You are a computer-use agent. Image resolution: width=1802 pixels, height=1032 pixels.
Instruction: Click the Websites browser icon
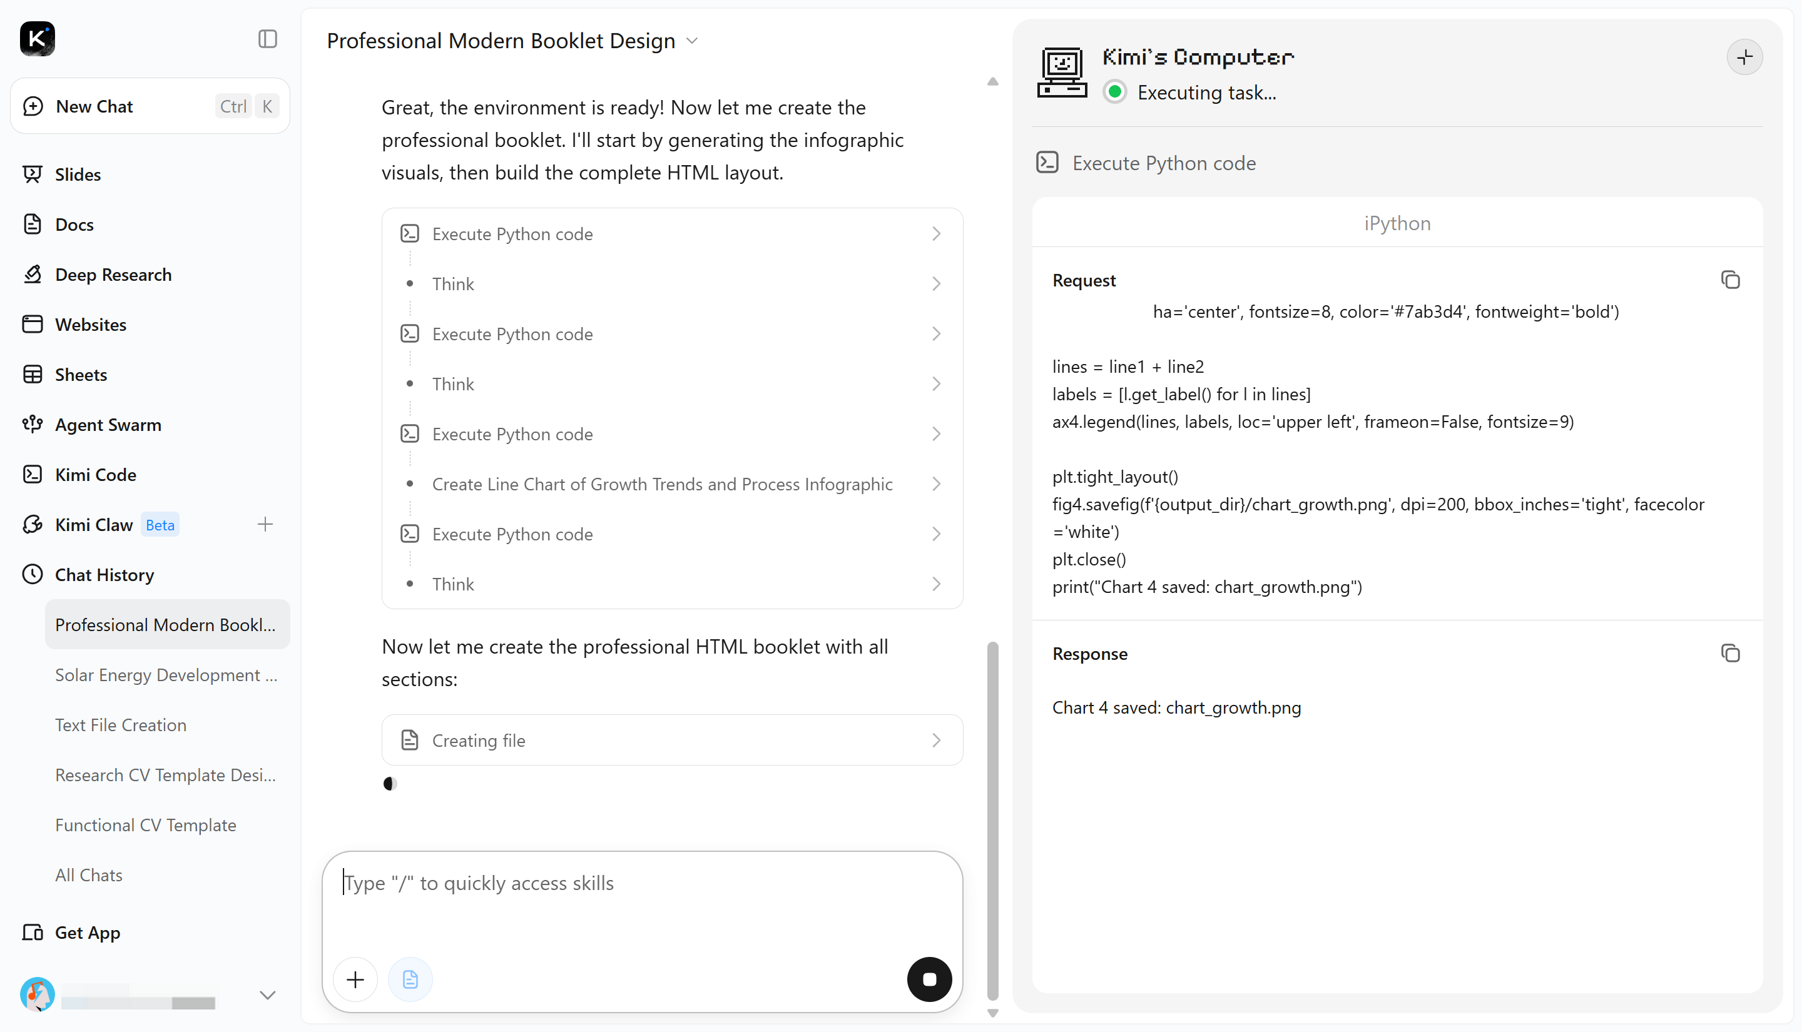(33, 325)
